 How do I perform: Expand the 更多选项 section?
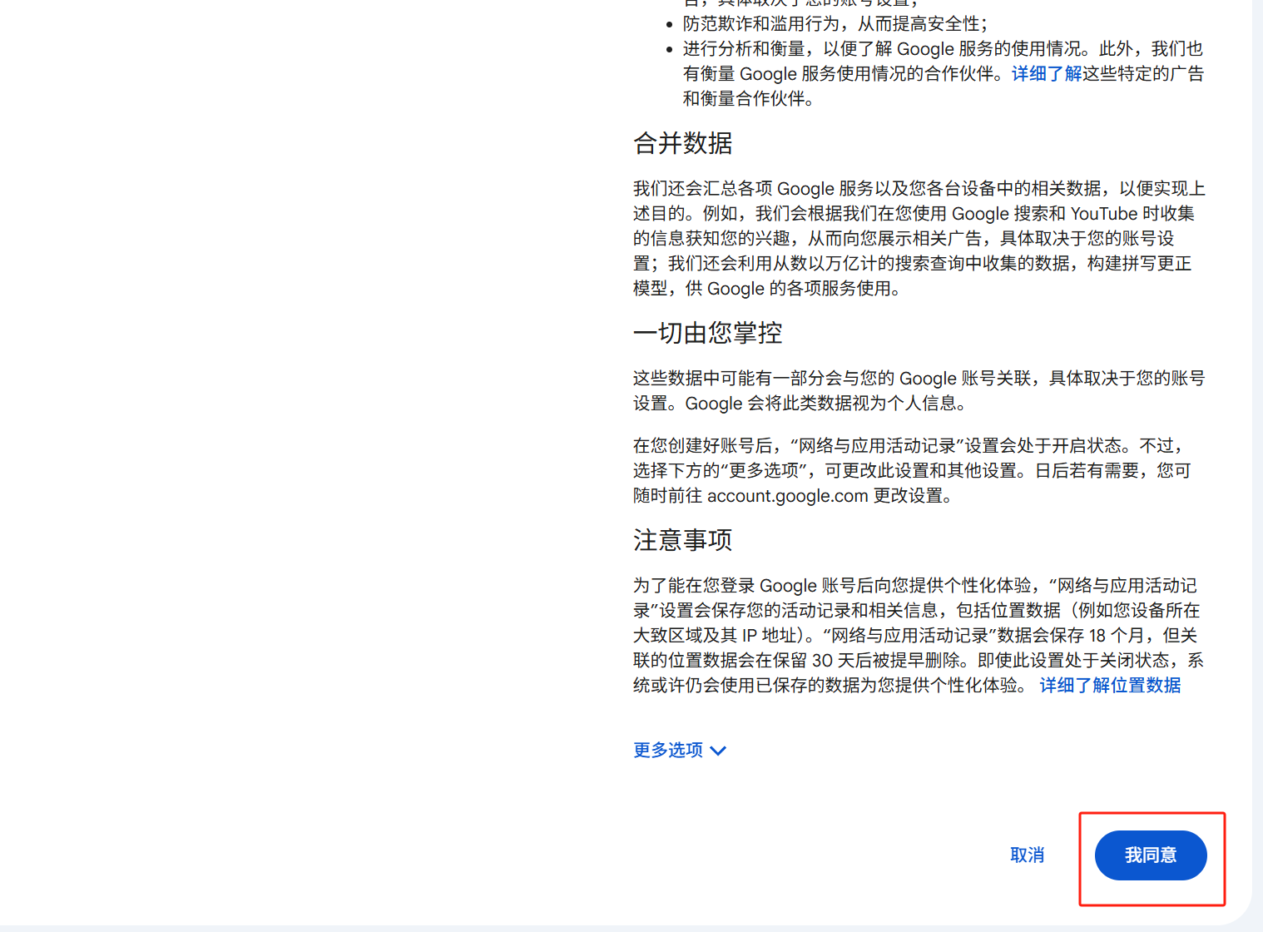click(668, 751)
